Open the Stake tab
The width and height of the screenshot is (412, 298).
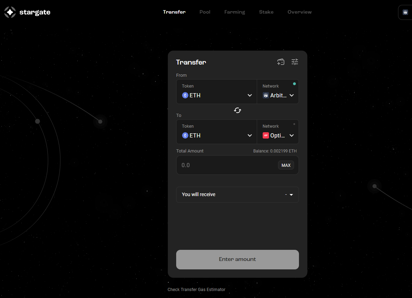point(266,12)
